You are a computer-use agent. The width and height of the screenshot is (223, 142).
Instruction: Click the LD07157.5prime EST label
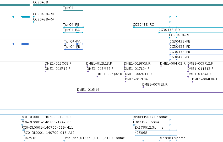(146, 122)
